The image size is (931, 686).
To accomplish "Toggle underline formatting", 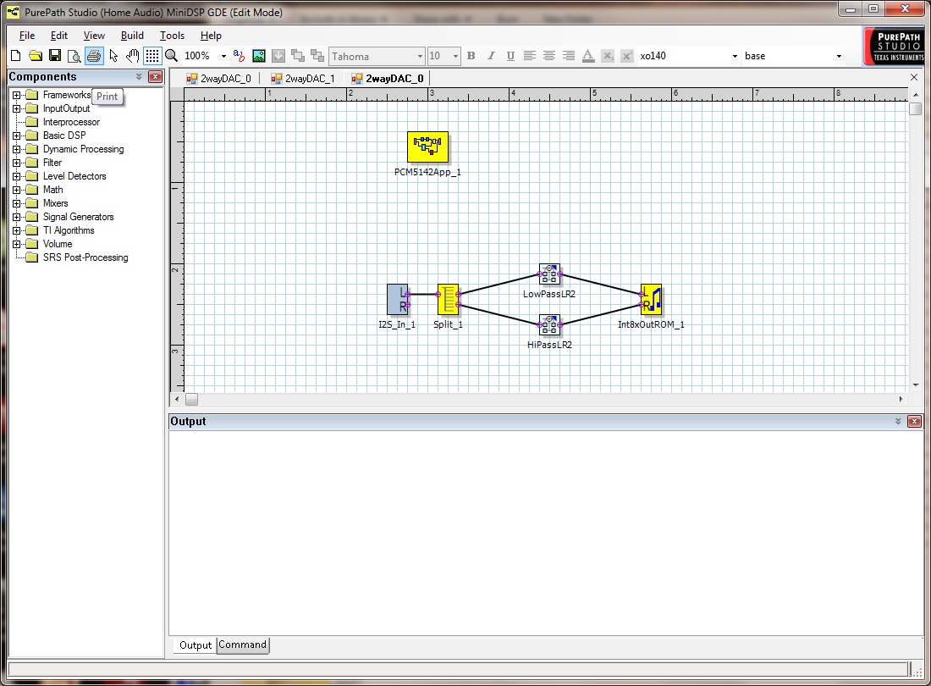I will (x=510, y=56).
